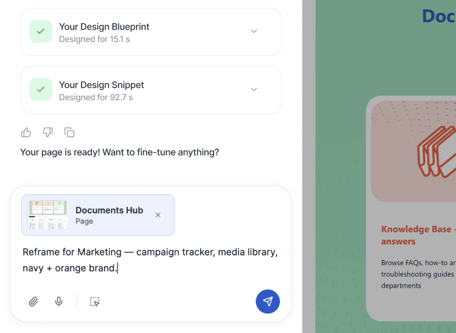Give the response a thumbs down

48,133
